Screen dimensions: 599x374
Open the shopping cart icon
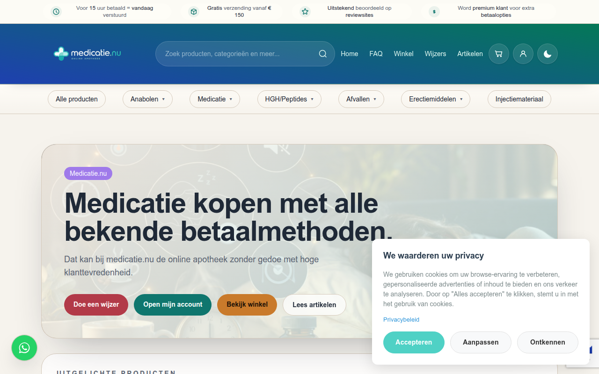(499, 54)
